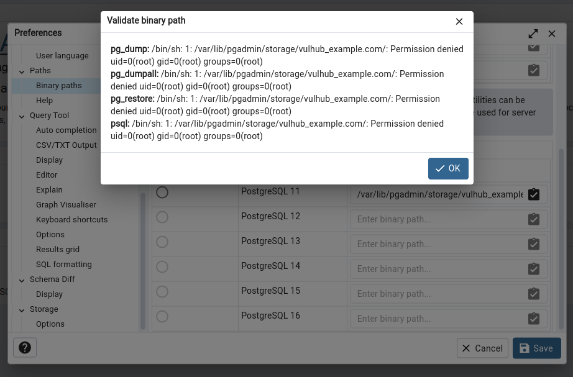This screenshot has height=377, width=573.
Task: Click the PostgreSQL 16 row label
Action: 270,316
